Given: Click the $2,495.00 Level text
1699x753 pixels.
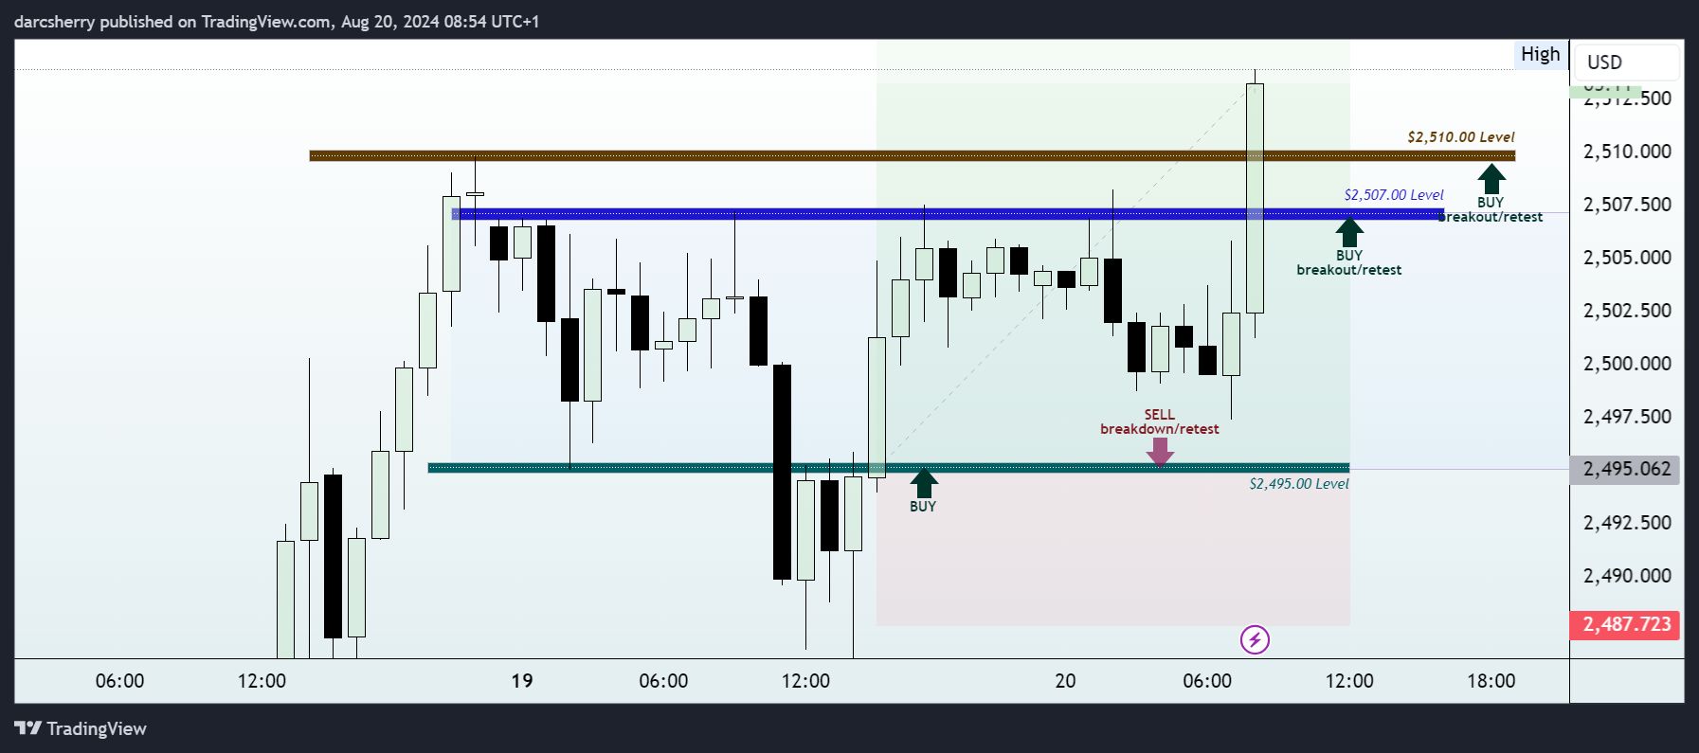Looking at the screenshot, I should tap(1298, 484).
